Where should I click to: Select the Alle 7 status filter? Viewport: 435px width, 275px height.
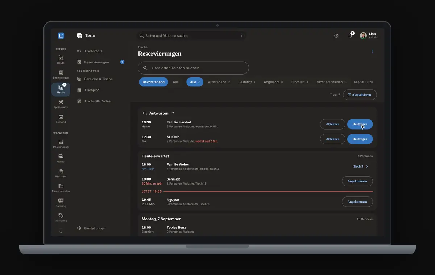coord(195,82)
